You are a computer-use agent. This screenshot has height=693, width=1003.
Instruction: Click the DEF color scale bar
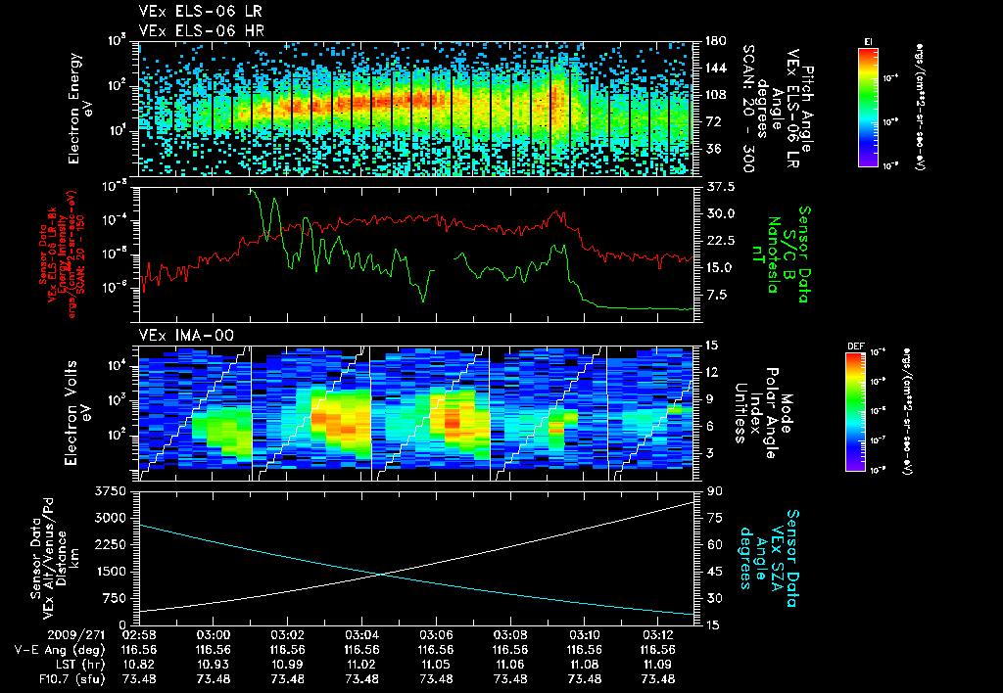pos(855,412)
